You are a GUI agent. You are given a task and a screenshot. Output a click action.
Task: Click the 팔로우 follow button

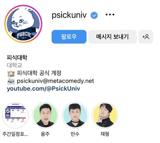click(x=69, y=37)
